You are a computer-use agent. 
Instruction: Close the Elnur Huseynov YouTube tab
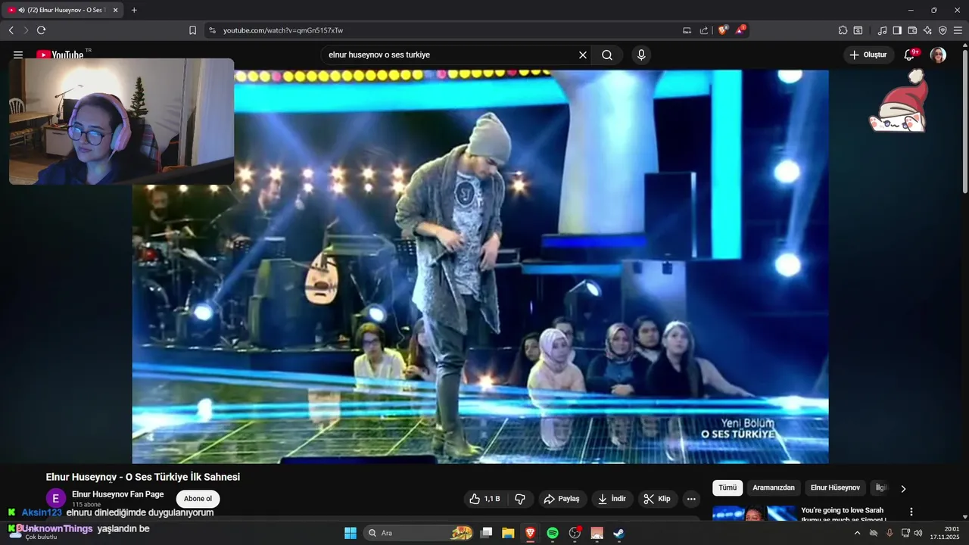(115, 10)
